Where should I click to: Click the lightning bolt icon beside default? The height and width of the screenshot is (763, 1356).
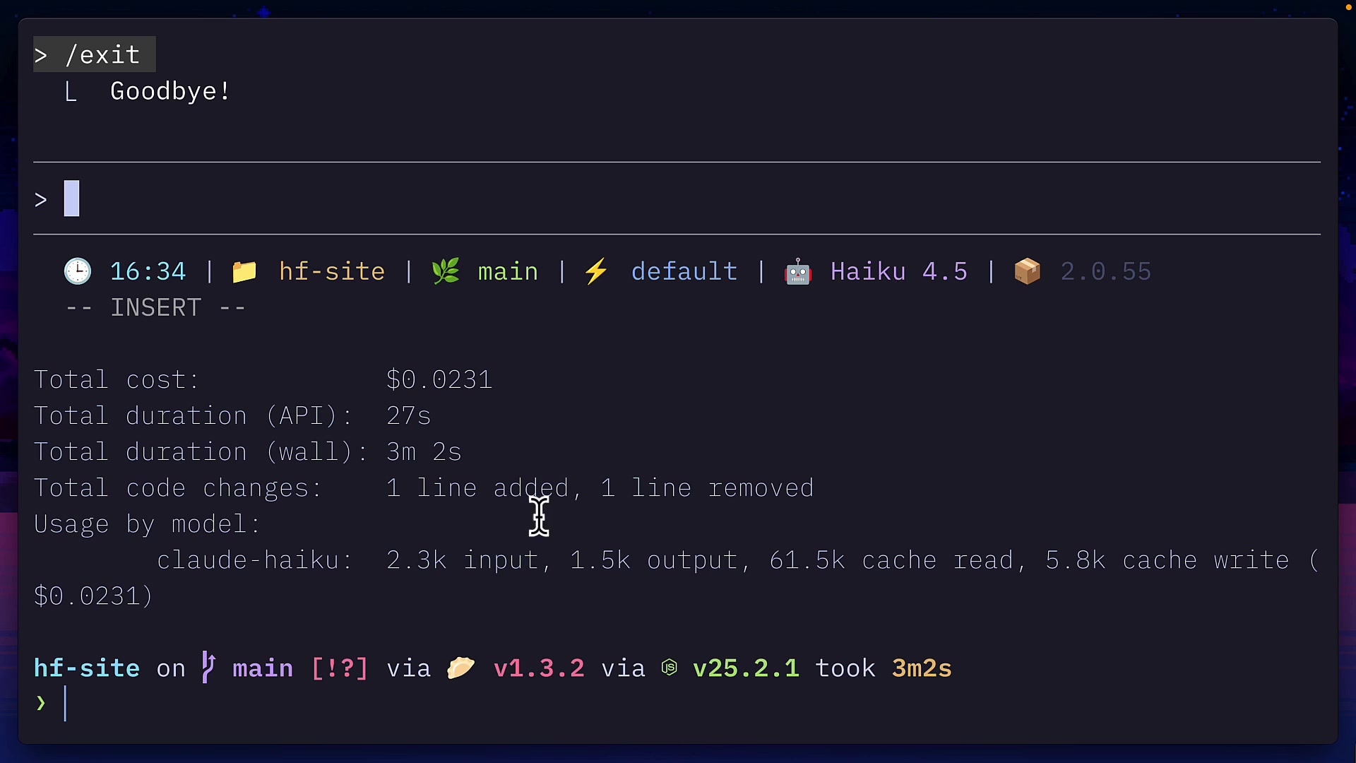[596, 271]
